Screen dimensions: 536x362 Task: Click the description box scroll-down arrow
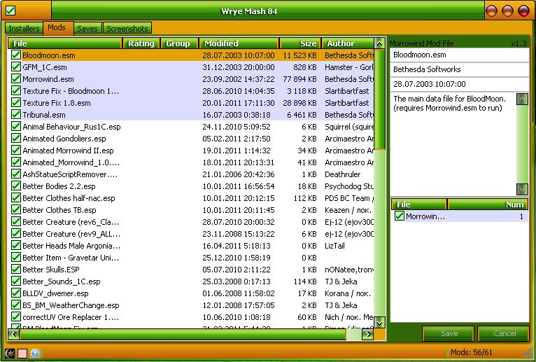tap(522, 189)
